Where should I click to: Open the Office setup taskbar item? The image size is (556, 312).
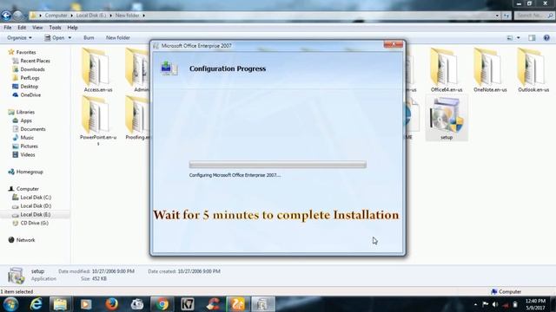[x=262, y=304]
